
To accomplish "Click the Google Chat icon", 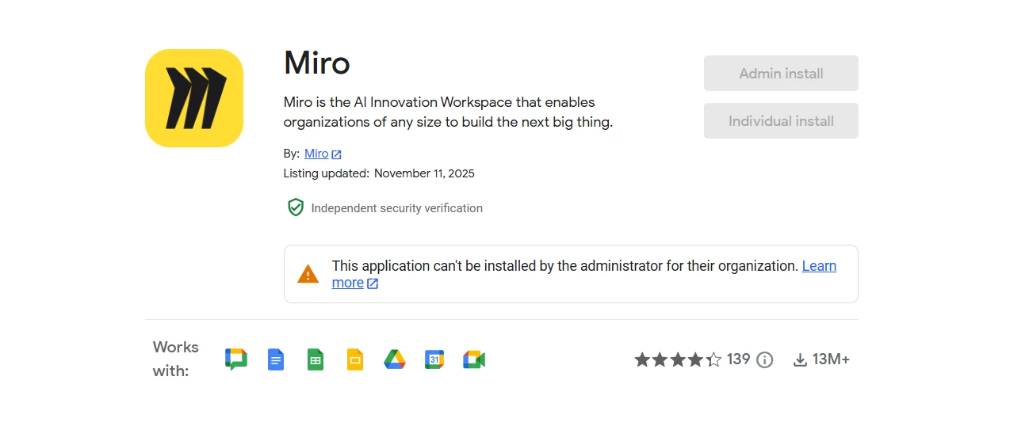I will (x=236, y=359).
